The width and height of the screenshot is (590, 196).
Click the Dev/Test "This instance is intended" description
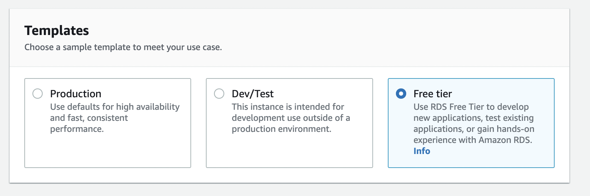coord(288,107)
